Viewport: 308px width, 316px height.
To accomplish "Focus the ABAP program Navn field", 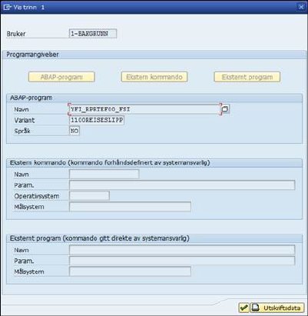I will click(144, 109).
